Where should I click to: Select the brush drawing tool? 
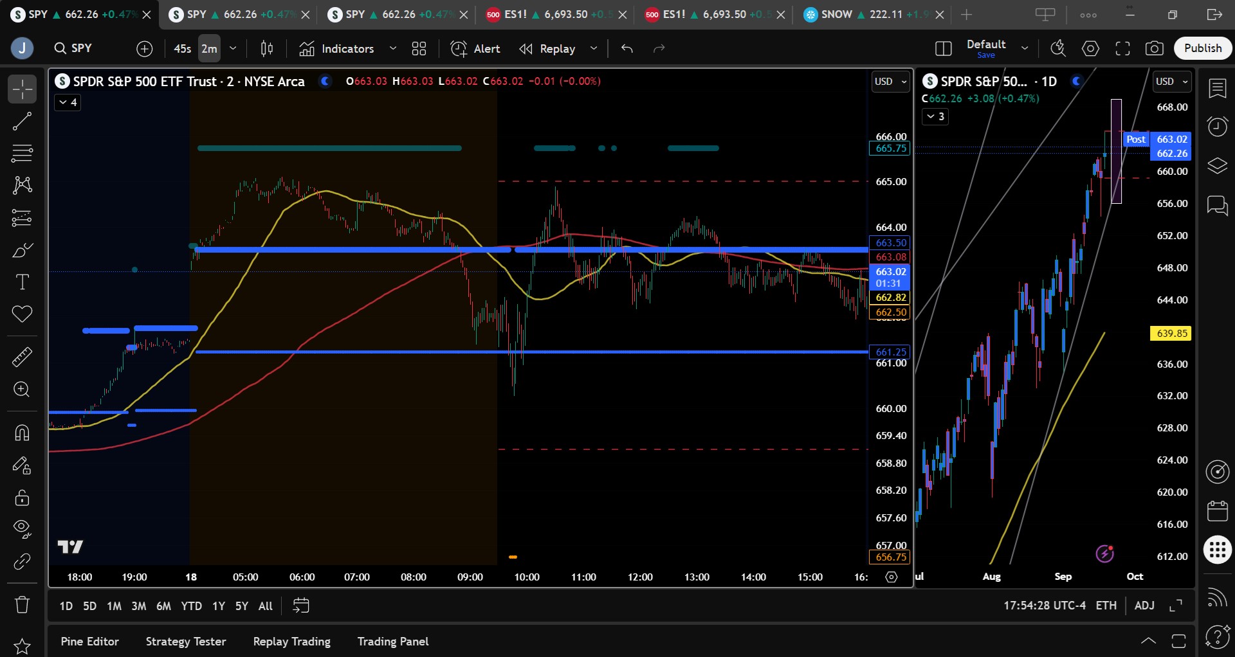[22, 250]
